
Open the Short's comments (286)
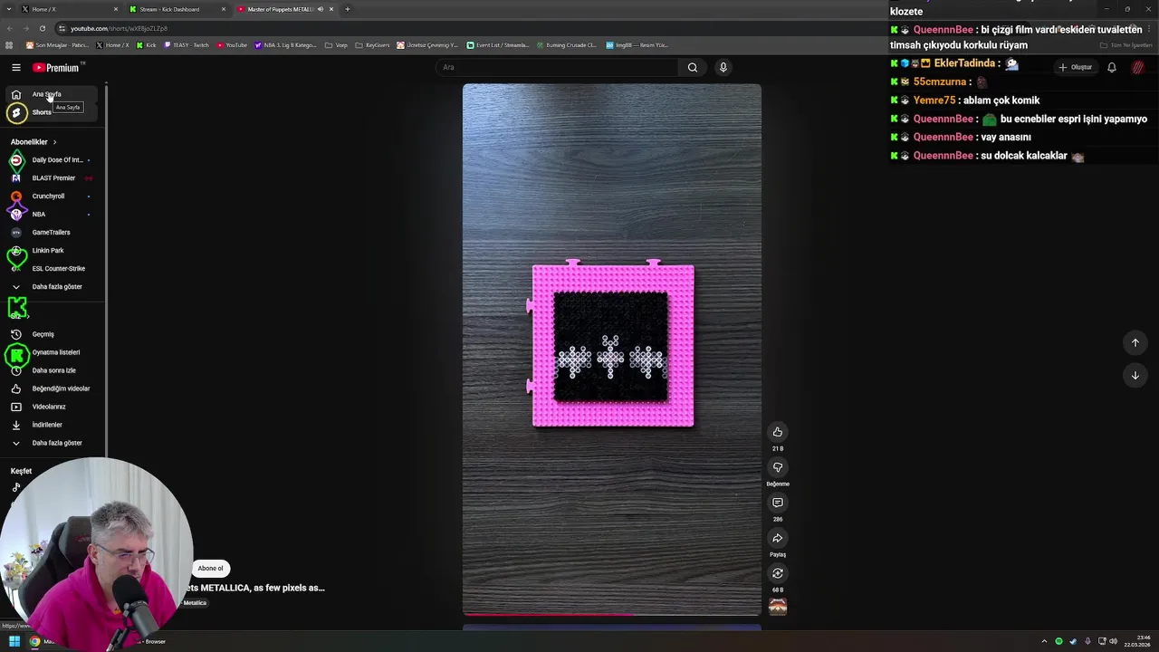[777, 503]
